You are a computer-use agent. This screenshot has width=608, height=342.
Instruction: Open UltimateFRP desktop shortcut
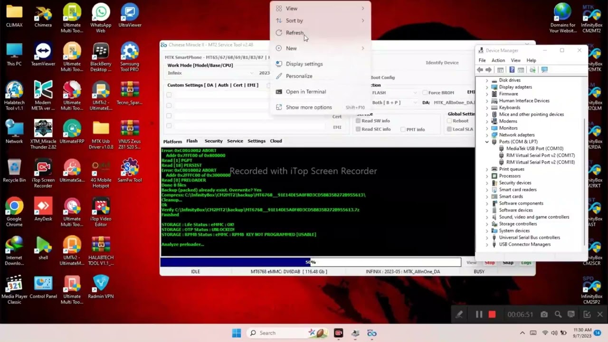click(x=72, y=132)
